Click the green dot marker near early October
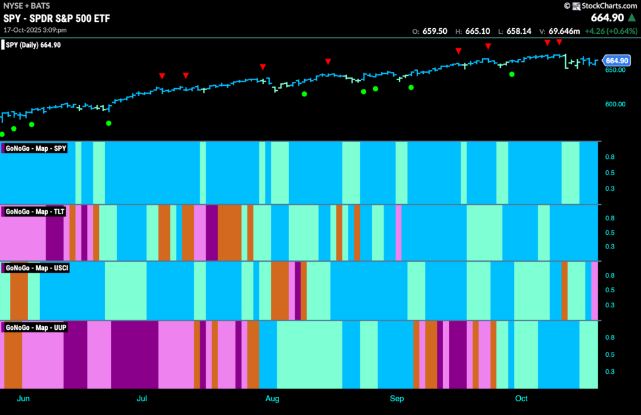641x415 pixels. coord(512,74)
